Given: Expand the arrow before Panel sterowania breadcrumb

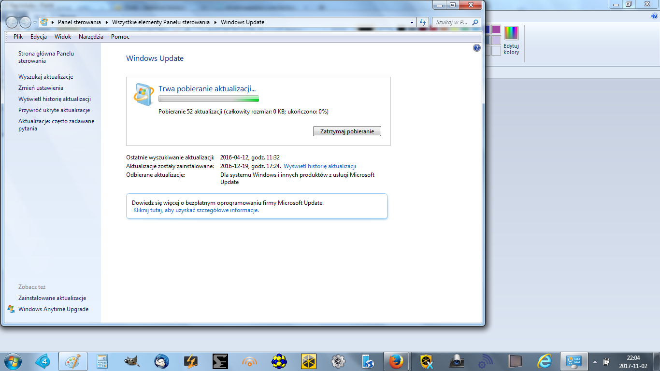Looking at the screenshot, I should [x=53, y=22].
